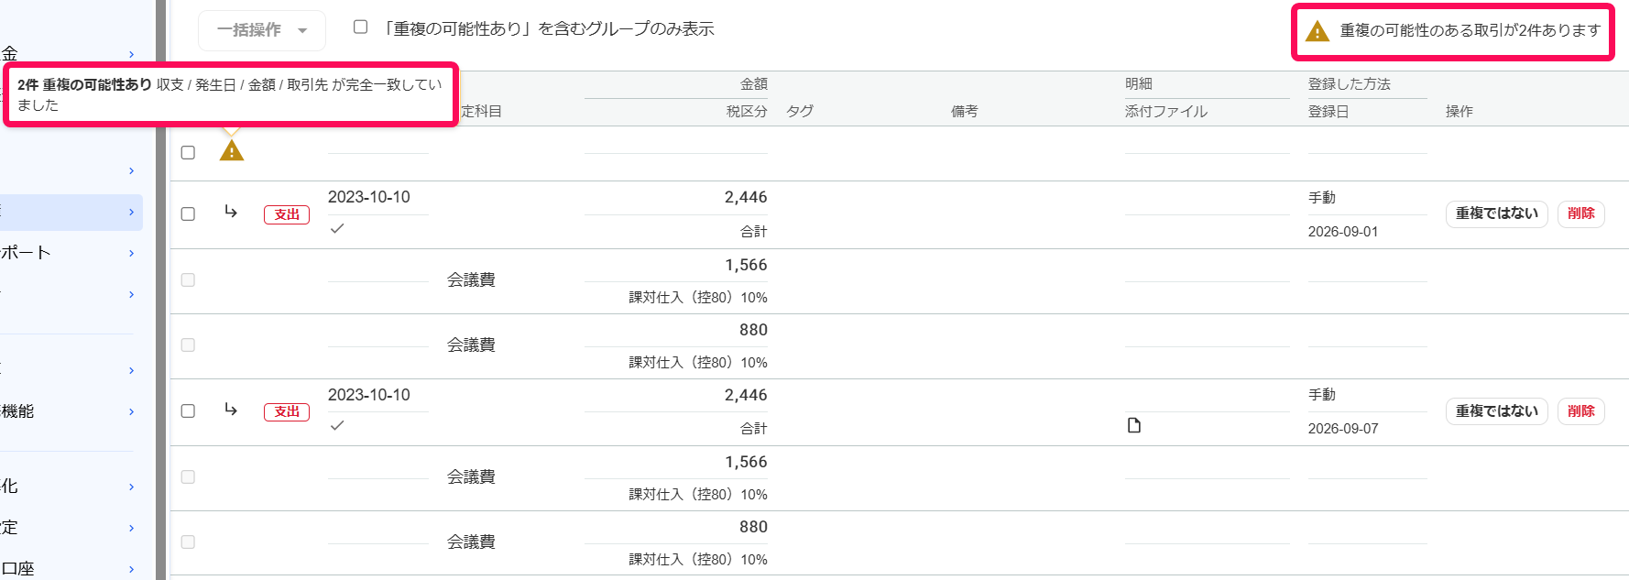Expand the sidebar item ending in '定'
Screen dimensions: 1629x580
click(x=71, y=528)
